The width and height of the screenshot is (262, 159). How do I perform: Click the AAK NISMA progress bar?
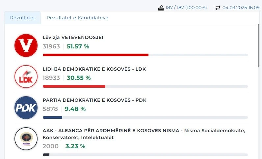pos(46,155)
